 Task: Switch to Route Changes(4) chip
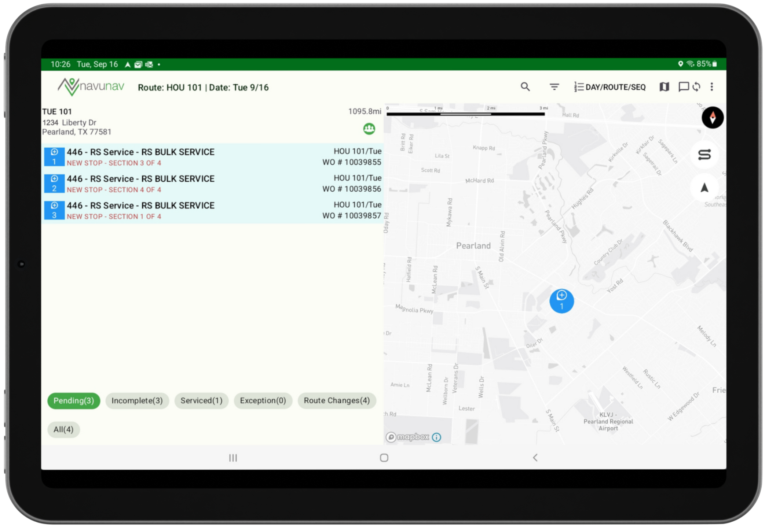pos(336,400)
